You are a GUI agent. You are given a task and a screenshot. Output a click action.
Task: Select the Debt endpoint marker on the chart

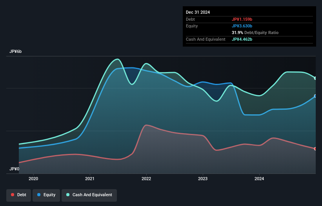[x=315, y=149]
